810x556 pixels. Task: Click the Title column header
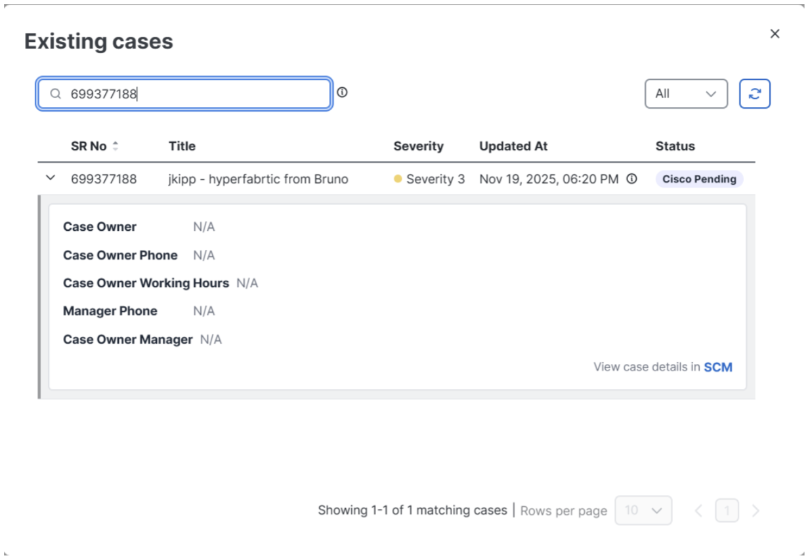coord(182,146)
